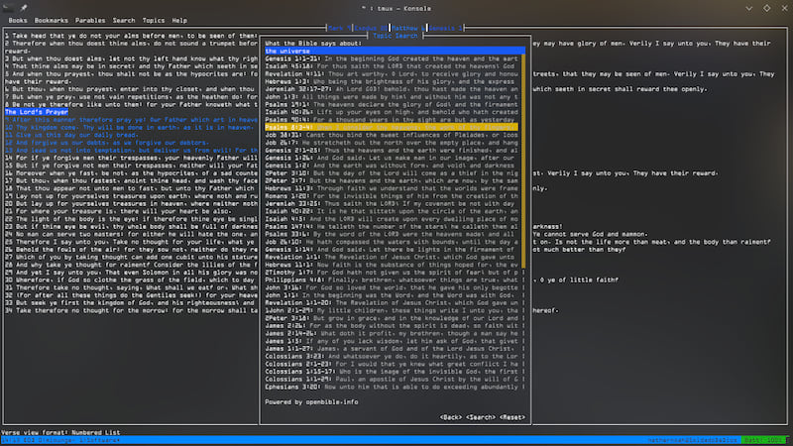This screenshot has height=446, width=793.
Task: Select the Jeremiah 32:17-27 result
Action: (392, 89)
